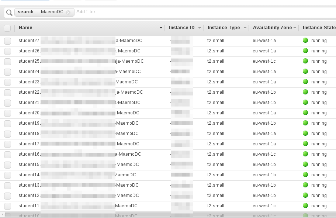336x218 pixels.
Task: Click the Instance State column header
Action: pos(319,28)
